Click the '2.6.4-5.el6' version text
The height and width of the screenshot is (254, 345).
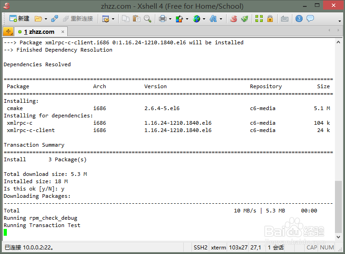click(162, 108)
